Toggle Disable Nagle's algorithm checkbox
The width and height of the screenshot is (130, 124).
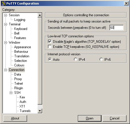(50, 41)
